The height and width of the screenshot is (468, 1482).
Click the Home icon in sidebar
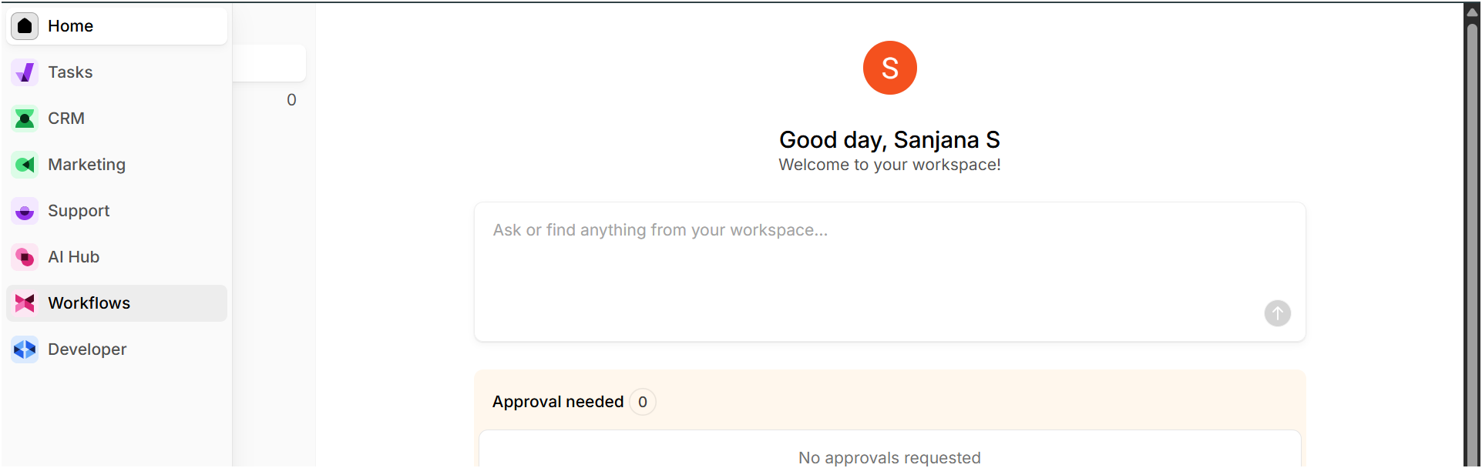coord(25,26)
